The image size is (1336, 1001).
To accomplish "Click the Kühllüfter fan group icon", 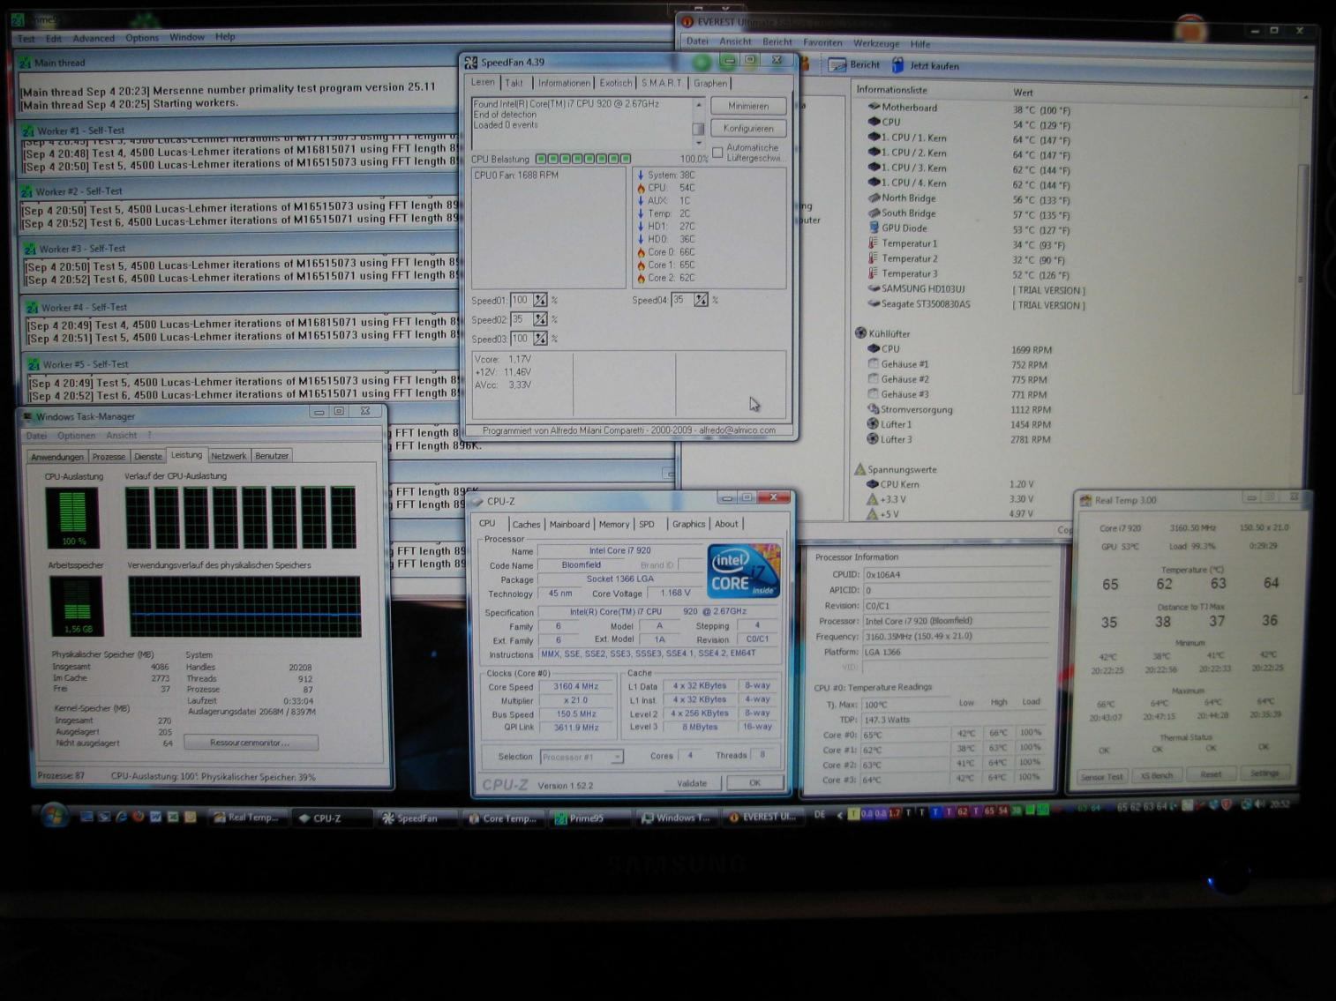I will pos(861,333).
